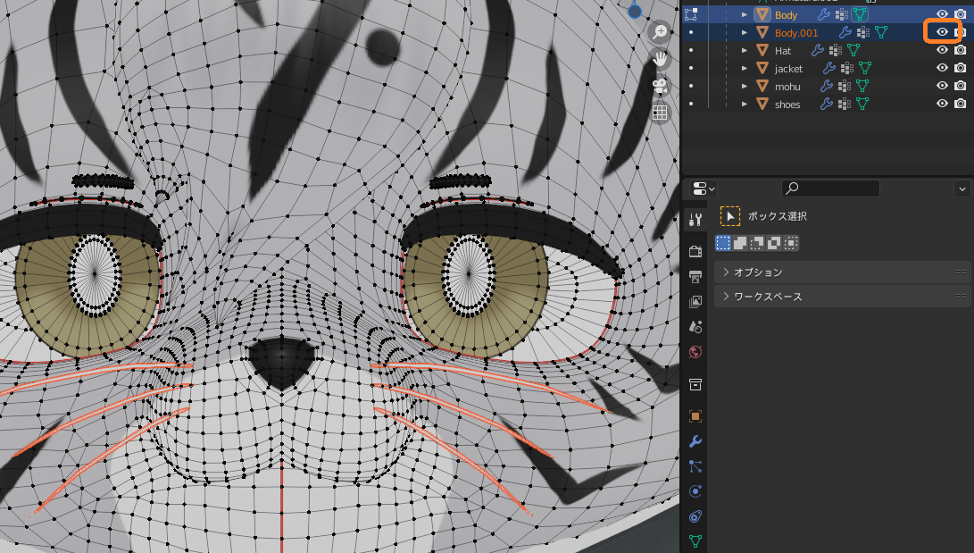The image size is (974, 553).
Task: Expand the Hat object tree row
Action: click(745, 50)
